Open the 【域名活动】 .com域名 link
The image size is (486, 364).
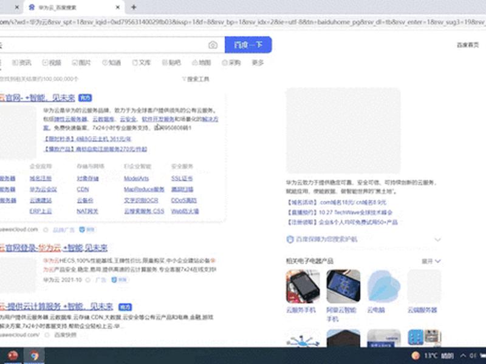pos(337,203)
